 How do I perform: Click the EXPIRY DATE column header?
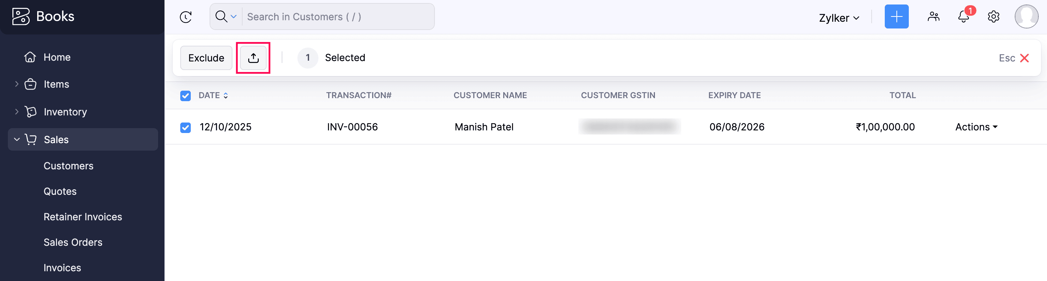[x=734, y=95]
